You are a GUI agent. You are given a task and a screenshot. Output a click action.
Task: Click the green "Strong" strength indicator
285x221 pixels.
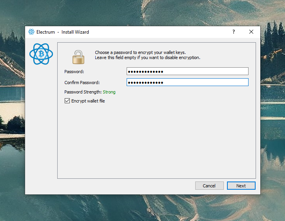pos(109,92)
